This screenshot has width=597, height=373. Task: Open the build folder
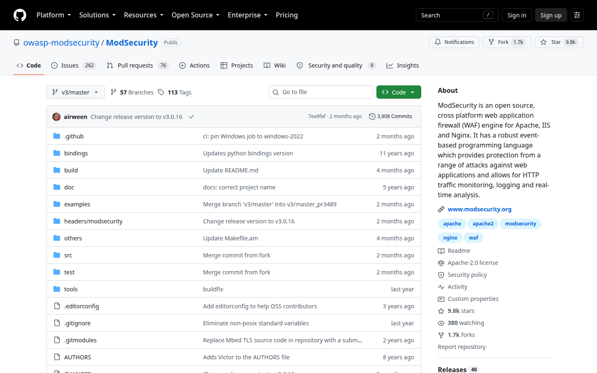tap(71, 170)
